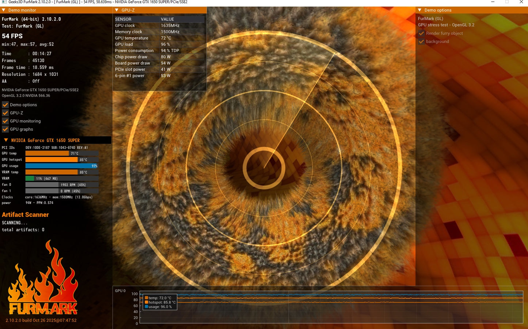Click the green VRAM usage bar
Screen dimensions: 528x329
tap(30, 179)
